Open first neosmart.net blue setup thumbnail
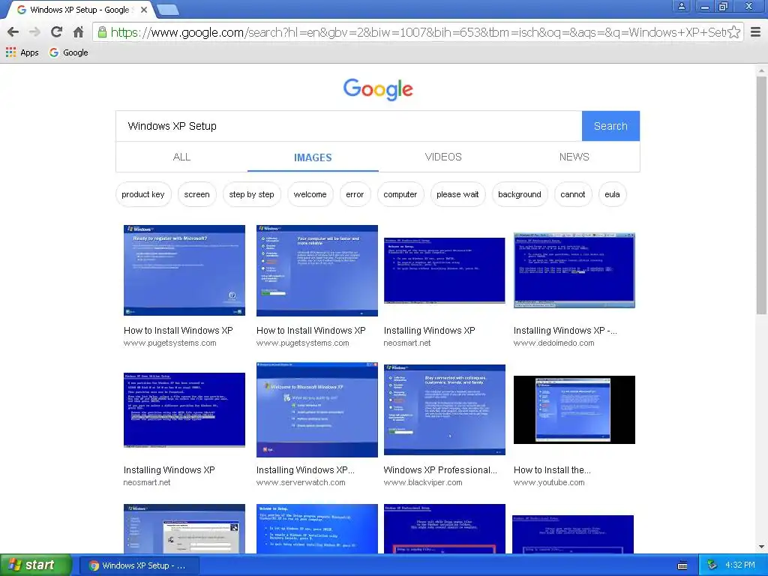This screenshot has width=768, height=576. click(444, 270)
